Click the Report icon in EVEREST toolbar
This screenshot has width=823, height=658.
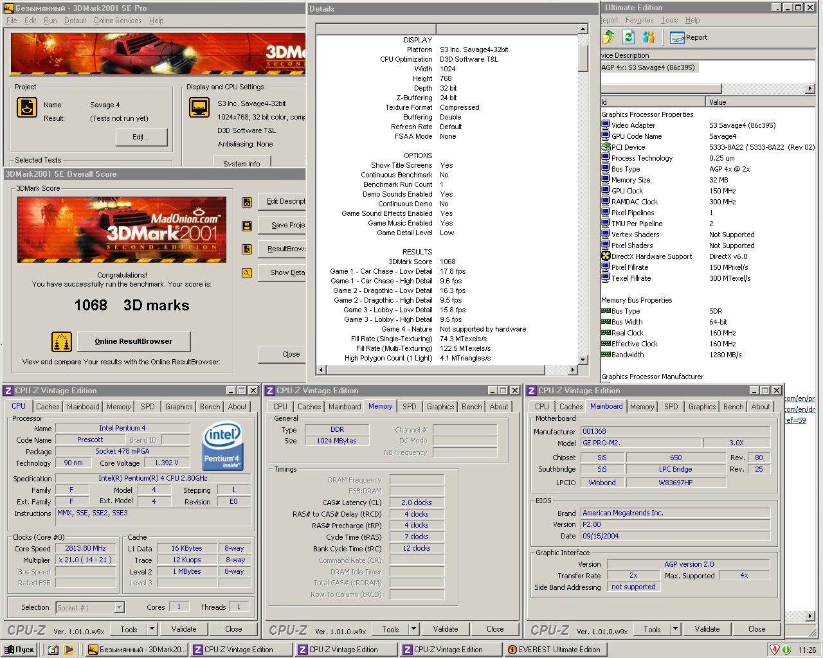click(x=677, y=37)
